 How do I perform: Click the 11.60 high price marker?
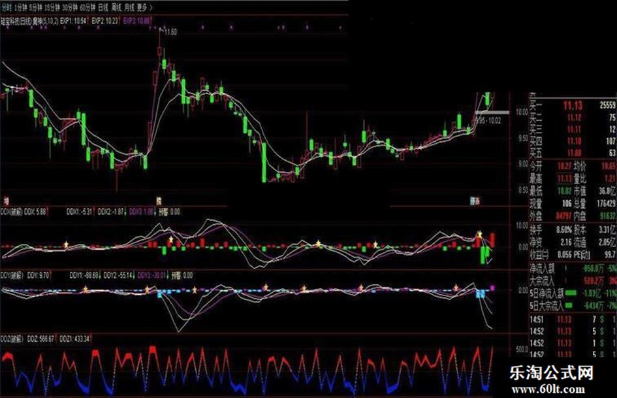(x=171, y=32)
